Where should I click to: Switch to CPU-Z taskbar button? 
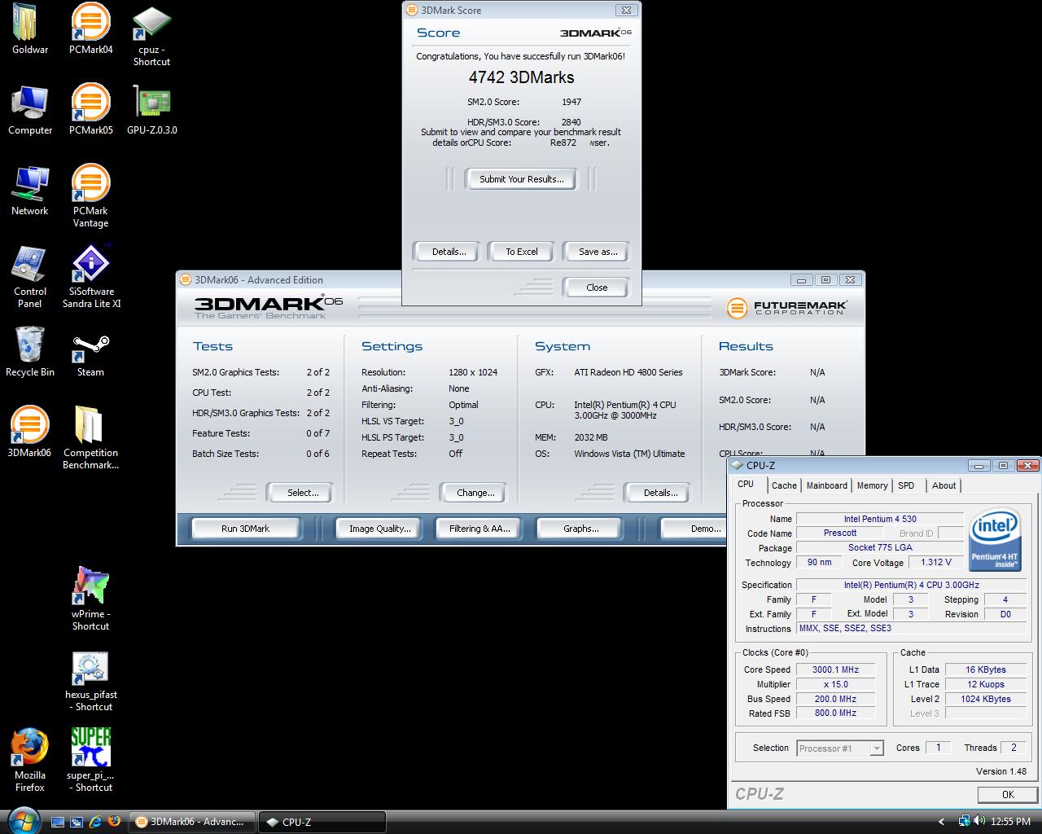(322, 822)
